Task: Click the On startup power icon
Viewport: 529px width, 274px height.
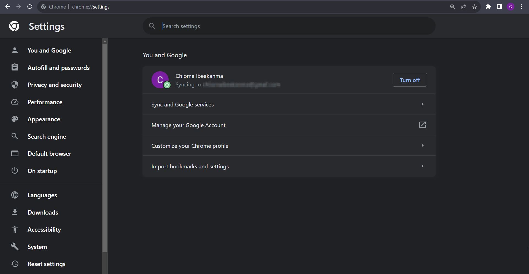Action: click(15, 171)
